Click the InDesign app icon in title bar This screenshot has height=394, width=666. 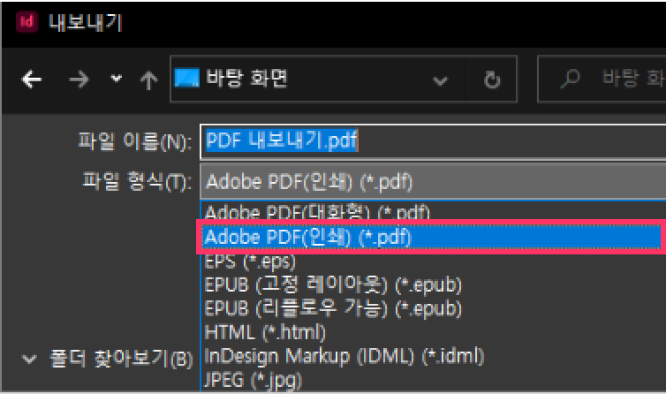26,22
